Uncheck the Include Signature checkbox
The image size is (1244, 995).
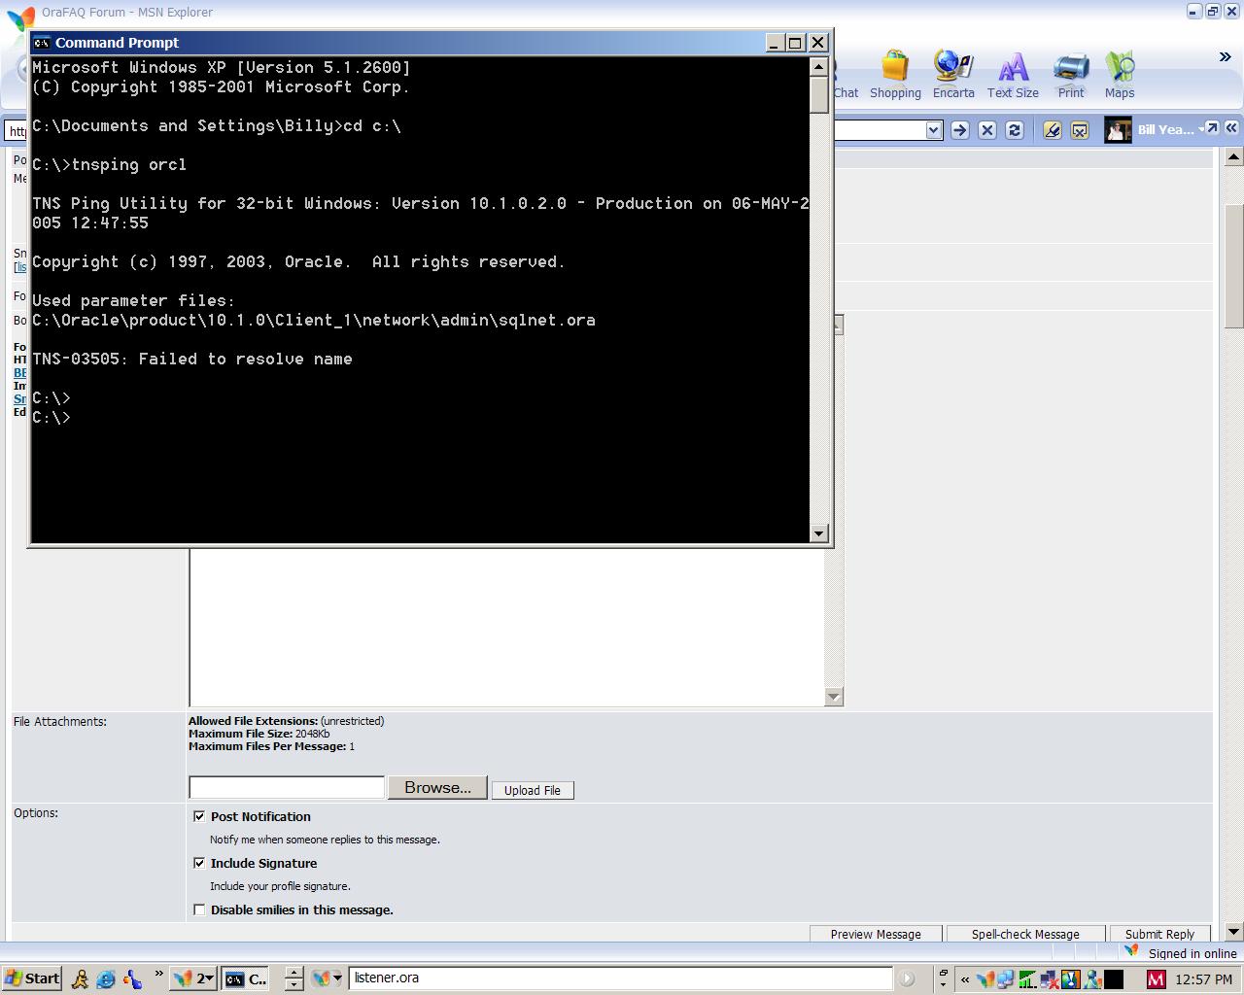coord(199,863)
